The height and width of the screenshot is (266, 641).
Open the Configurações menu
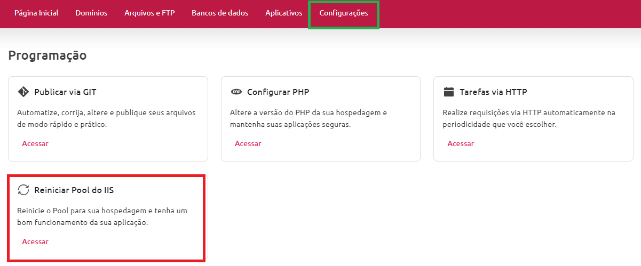[x=344, y=14]
